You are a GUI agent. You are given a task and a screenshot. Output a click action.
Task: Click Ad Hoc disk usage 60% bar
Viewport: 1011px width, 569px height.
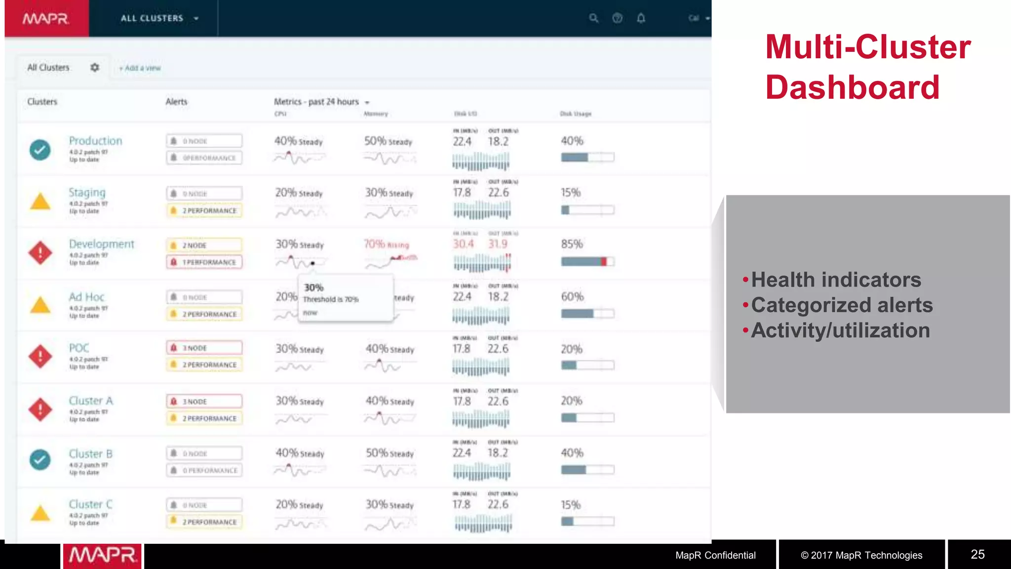point(587,314)
